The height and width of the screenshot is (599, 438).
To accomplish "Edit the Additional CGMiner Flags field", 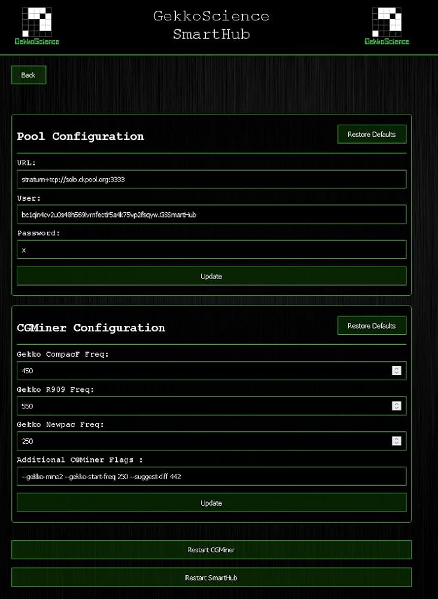I will click(x=211, y=476).
